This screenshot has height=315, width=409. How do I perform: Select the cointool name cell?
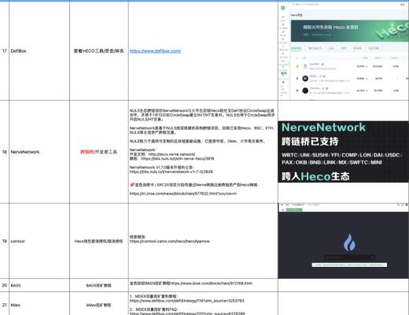pyautogui.click(x=39, y=241)
